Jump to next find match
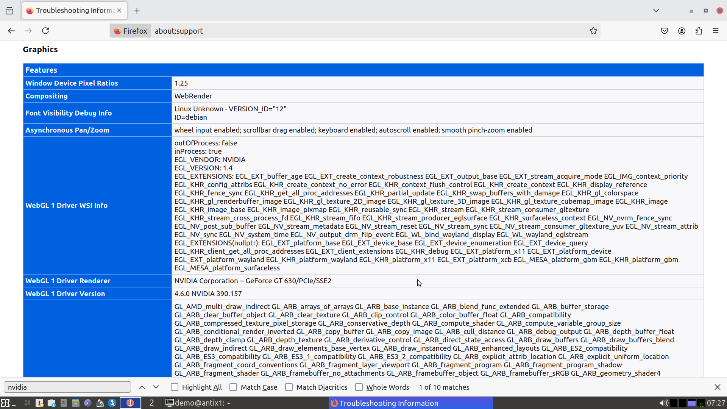Image resolution: width=727 pixels, height=409 pixels. 156,387
